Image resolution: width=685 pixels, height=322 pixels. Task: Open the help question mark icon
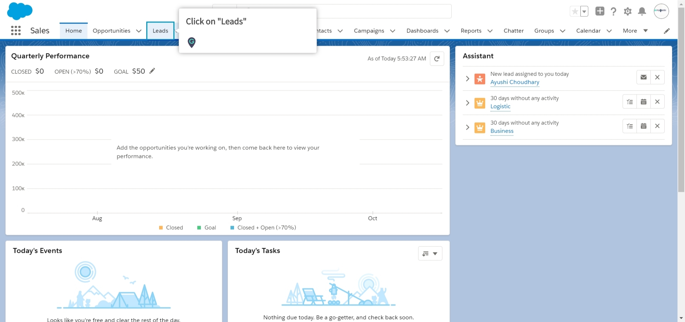tap(613, 11)
